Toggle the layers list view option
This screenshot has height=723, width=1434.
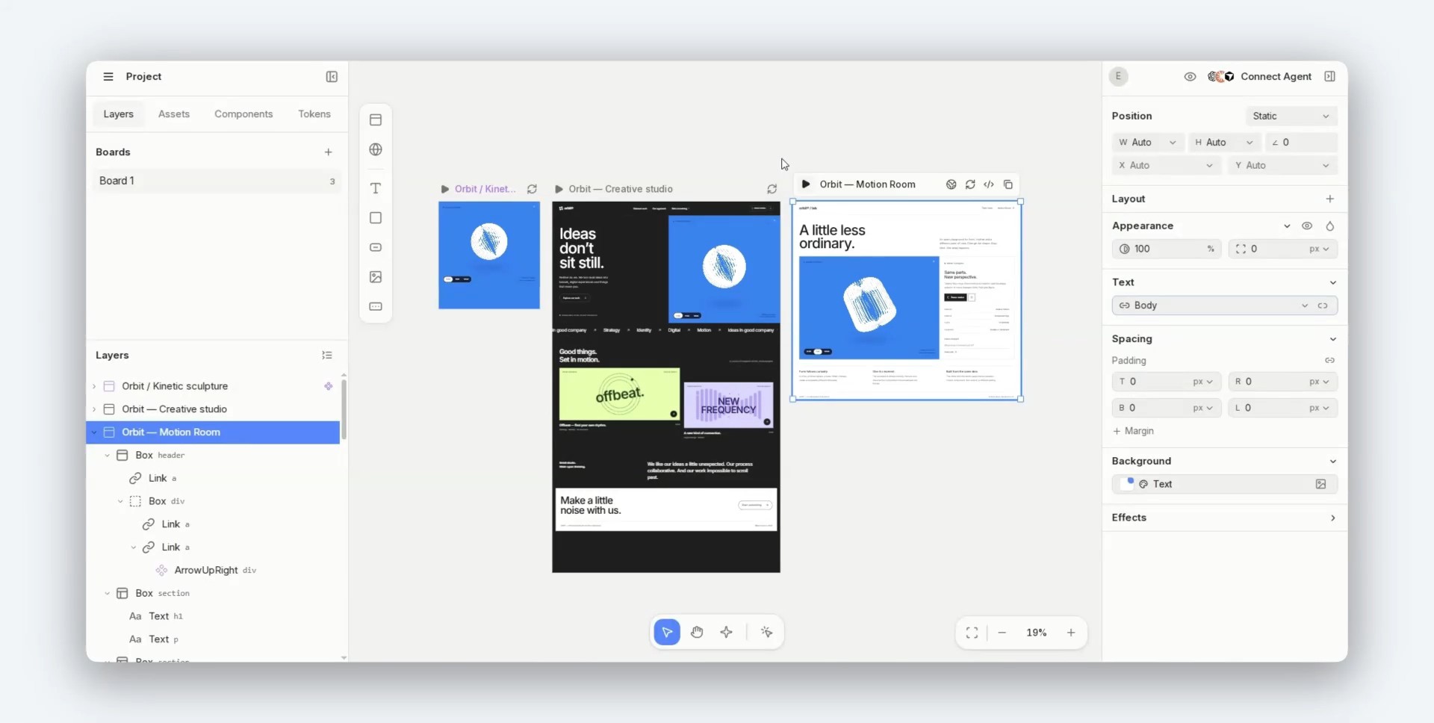(327, 356)
